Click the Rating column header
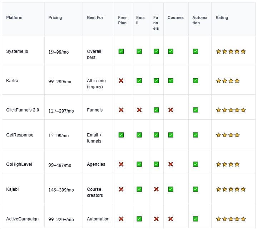The width and height of the screenshot is (257, 229). click(x=222, y=18)
